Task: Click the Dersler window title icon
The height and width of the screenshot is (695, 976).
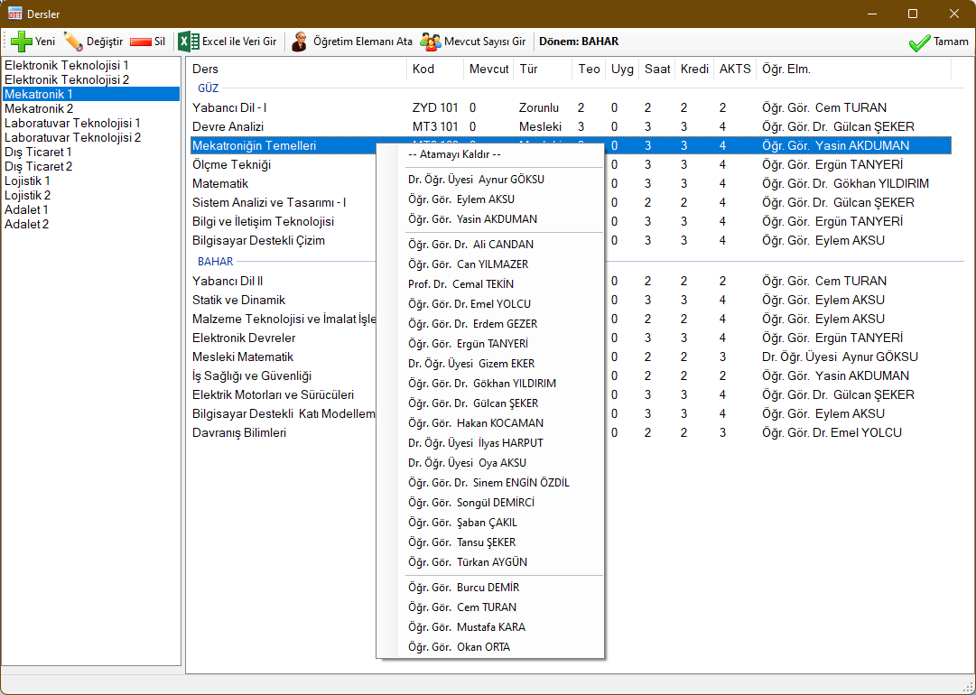Action: (x=15, y=14)
